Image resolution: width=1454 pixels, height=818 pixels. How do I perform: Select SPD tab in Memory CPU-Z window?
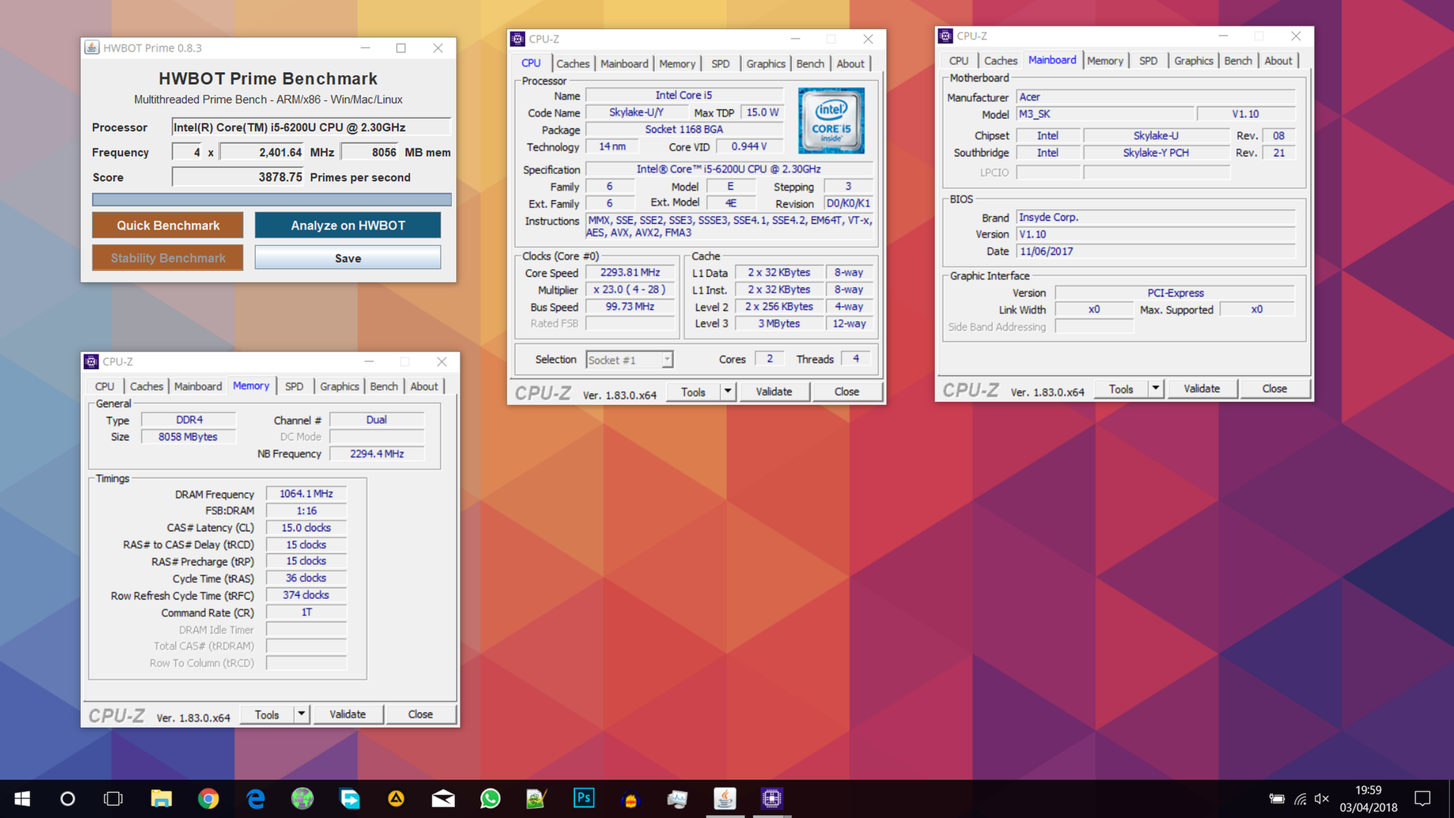coord(294,386)
